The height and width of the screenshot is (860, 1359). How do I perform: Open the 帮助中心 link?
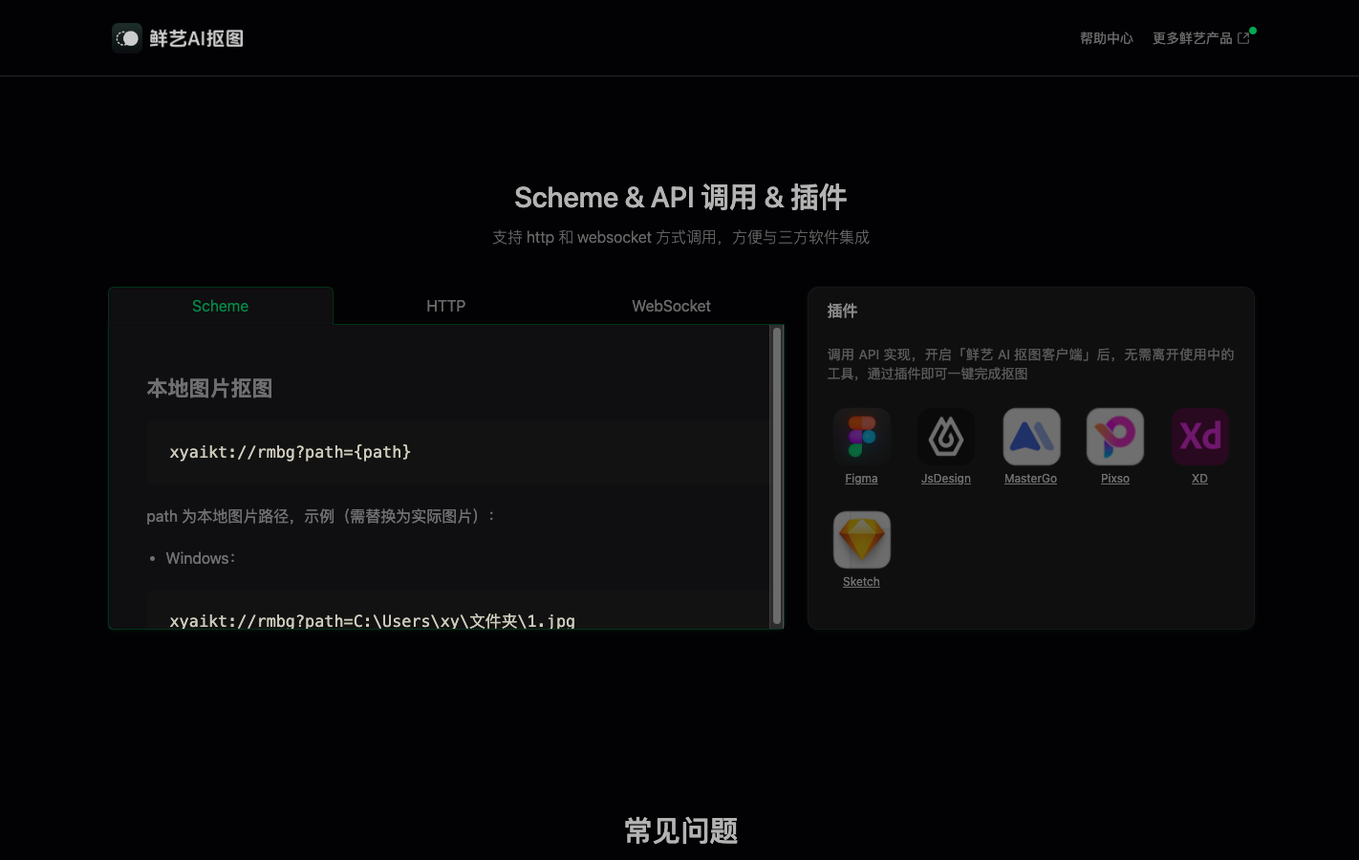pyautogui.click(x=1106, y=38)
